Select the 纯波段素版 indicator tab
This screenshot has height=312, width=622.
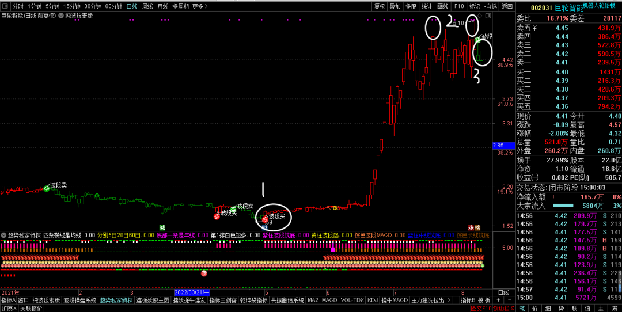click(46, 300)
